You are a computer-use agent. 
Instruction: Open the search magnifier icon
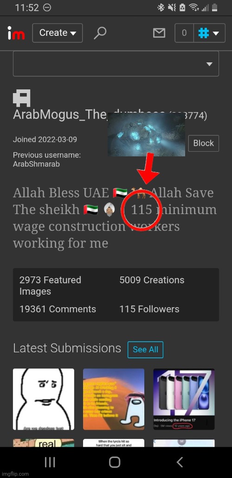click(100, 33)
